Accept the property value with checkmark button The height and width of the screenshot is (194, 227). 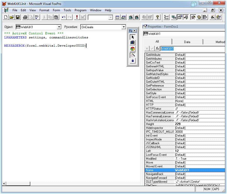click(x=152, y=49)
